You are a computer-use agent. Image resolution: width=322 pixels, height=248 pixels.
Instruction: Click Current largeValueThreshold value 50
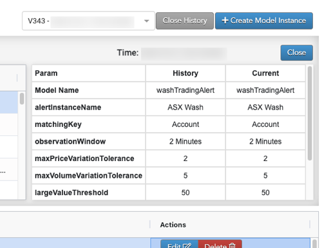[x=265, y=193]
